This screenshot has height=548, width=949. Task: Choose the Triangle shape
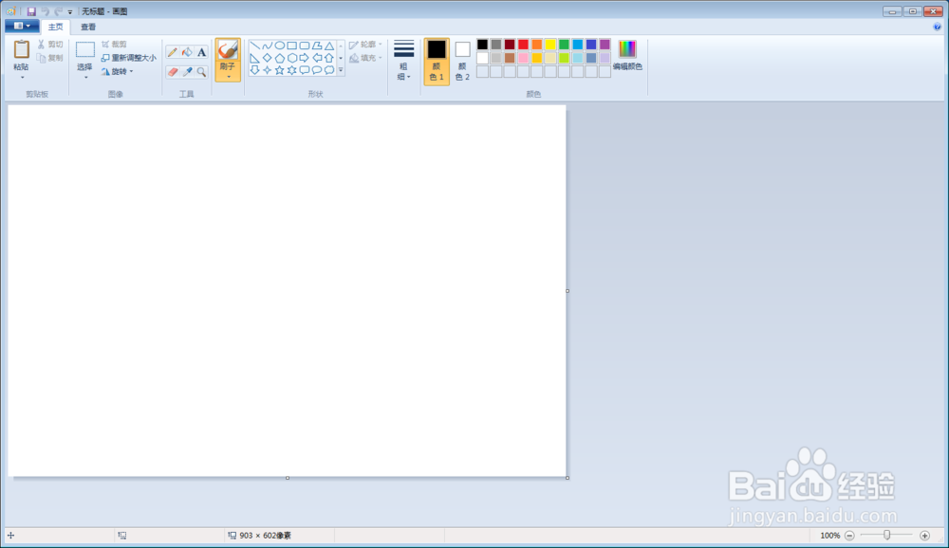tap(329, 46)
